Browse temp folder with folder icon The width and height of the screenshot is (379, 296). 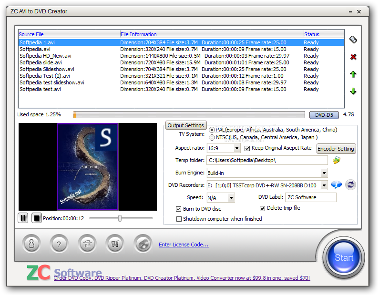pos(337,160)
